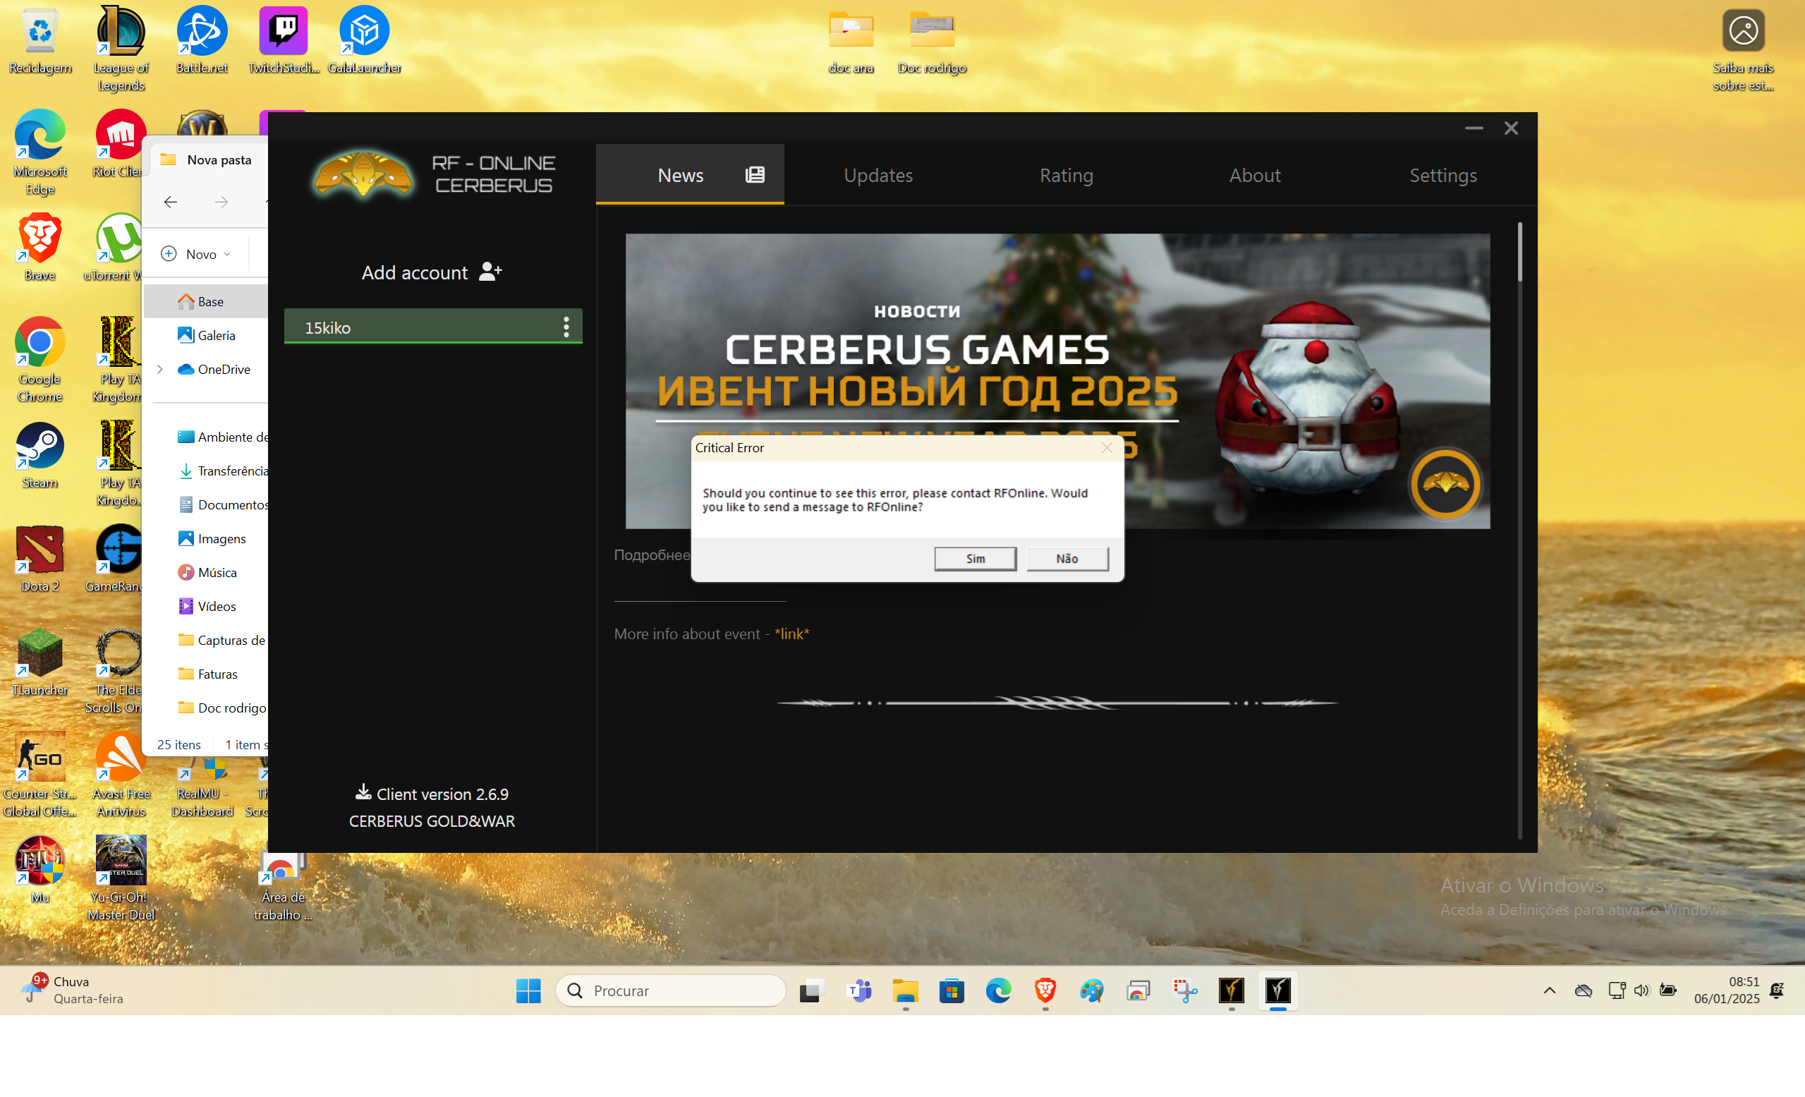Image resolution: width=1805 pixels, height=1097 pixels.
Task: Expand OneDrive chevron in Explorer
Action: [159, 370]
